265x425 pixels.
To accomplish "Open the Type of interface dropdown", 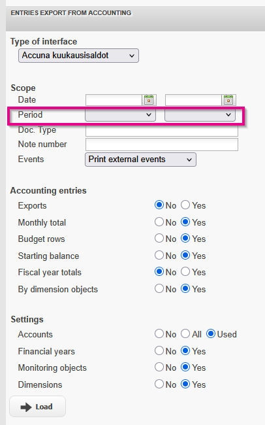I will pyautogui.click(x=78, y=56).
